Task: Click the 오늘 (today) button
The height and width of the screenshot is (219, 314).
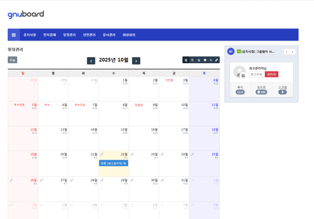Action: [x=12, y=60]
